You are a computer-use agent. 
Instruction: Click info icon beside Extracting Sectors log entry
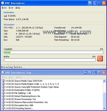coord(3,108)
